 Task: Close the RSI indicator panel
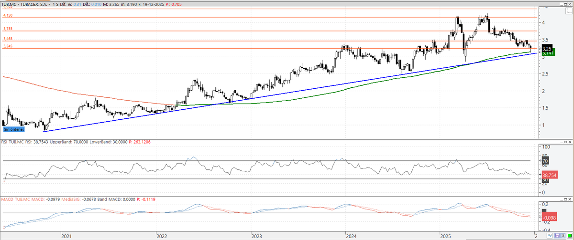pos(570,142)
